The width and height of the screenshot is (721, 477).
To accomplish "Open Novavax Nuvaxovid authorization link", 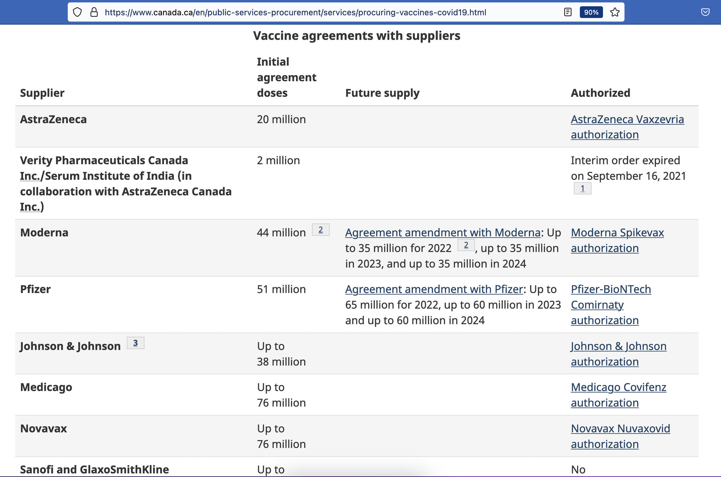I will coord(620,429).
